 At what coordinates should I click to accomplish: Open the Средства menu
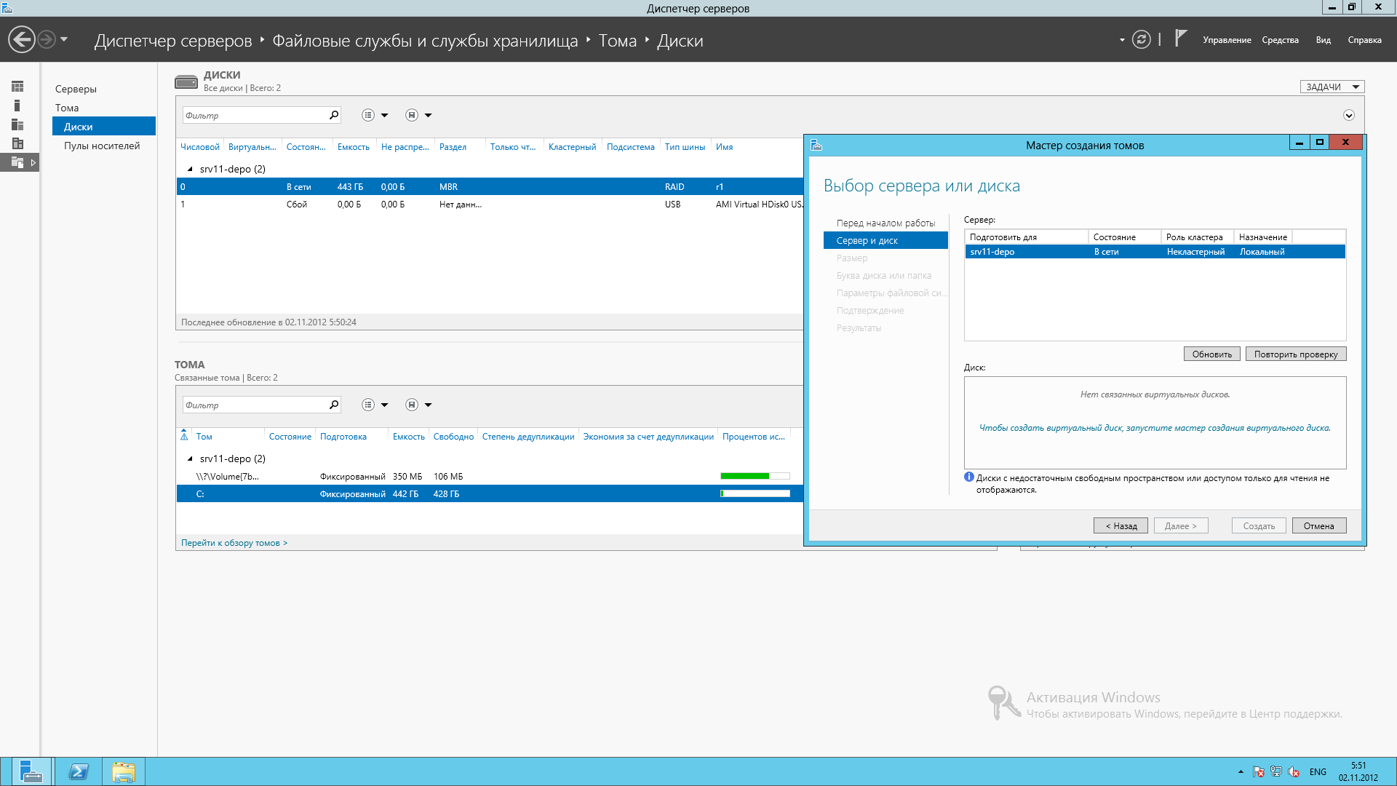(1280, 40)
